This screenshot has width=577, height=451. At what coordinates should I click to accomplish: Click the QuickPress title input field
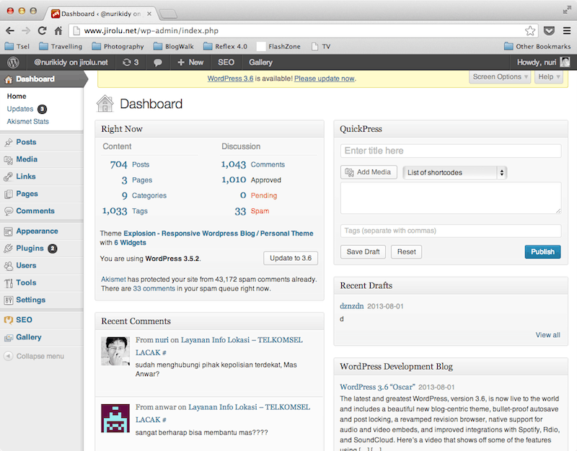pos(451,151)
